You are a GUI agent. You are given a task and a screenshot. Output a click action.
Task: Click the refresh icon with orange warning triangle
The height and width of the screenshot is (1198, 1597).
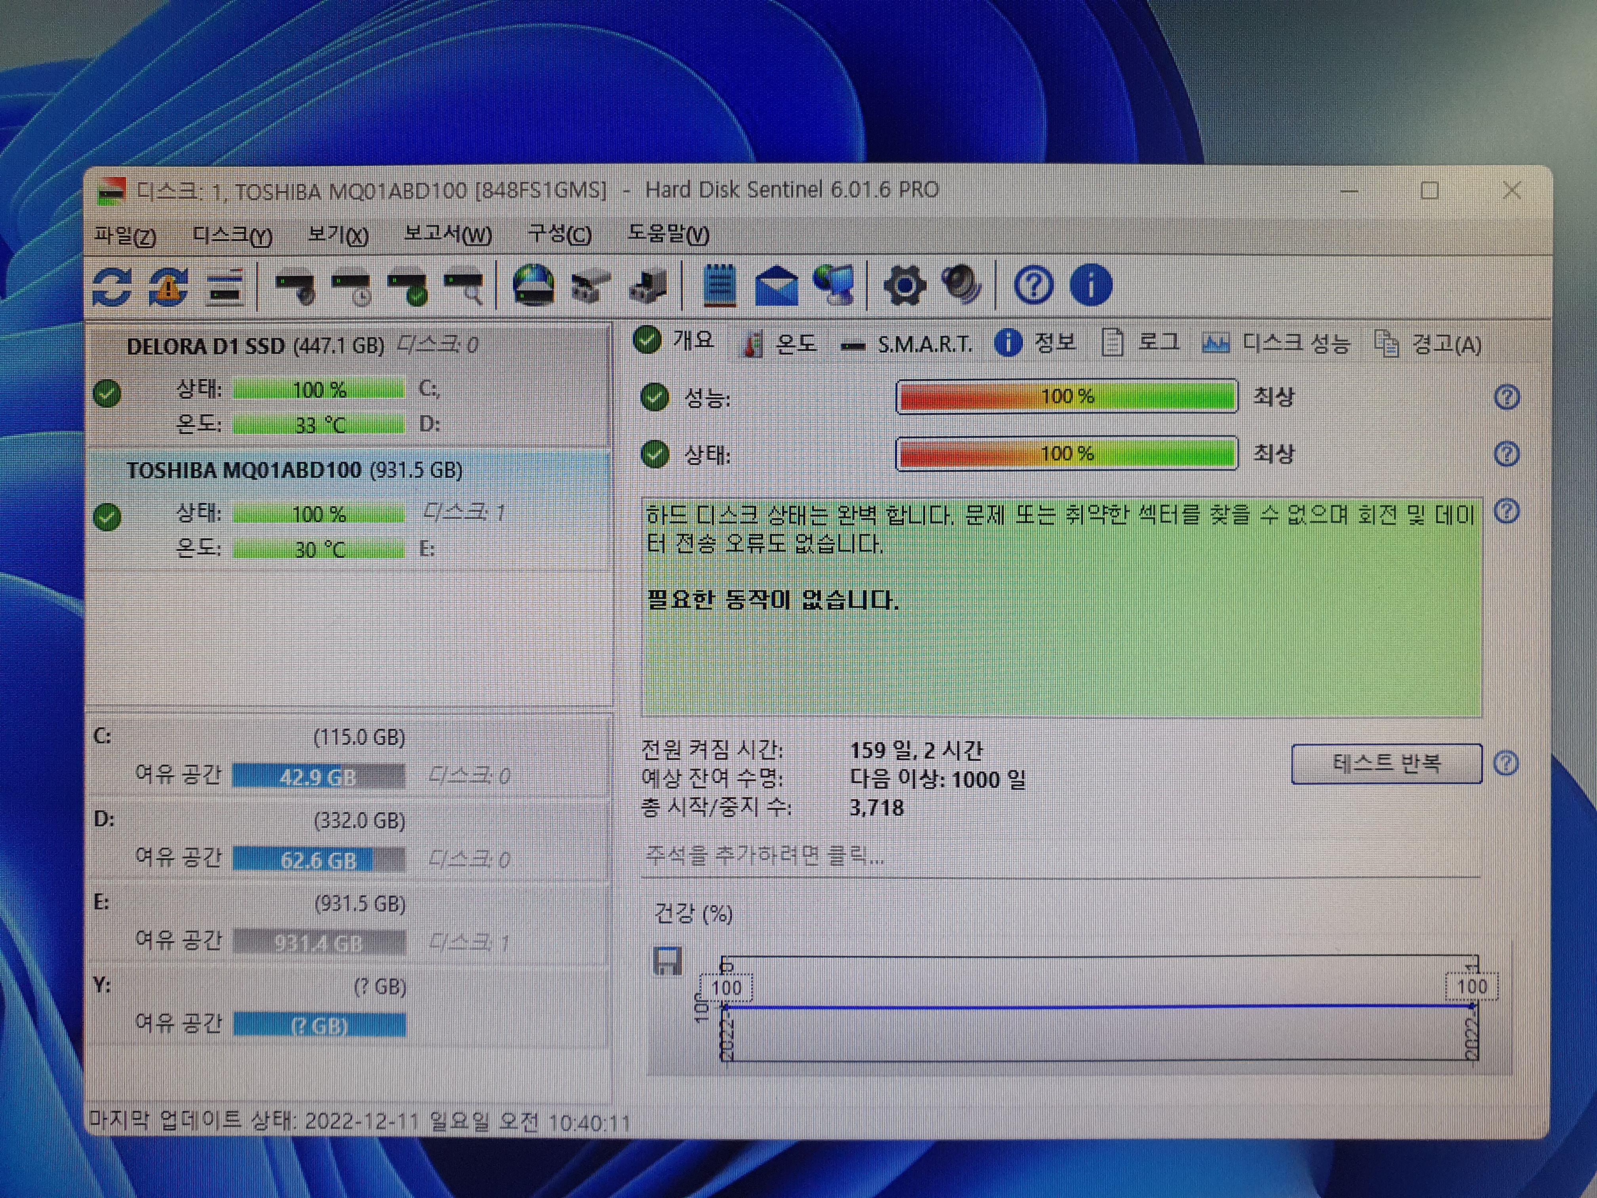pos(168,287)
